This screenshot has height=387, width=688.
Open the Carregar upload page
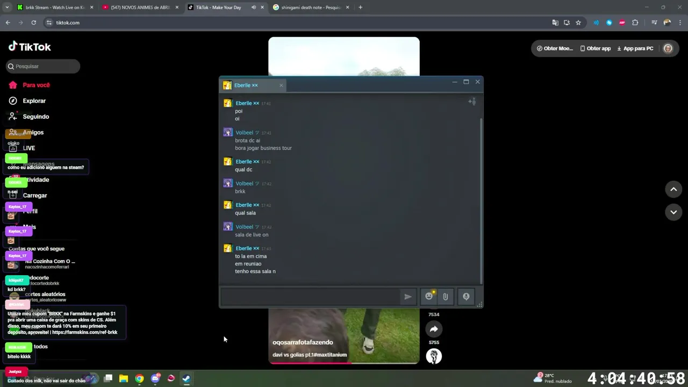28,195
